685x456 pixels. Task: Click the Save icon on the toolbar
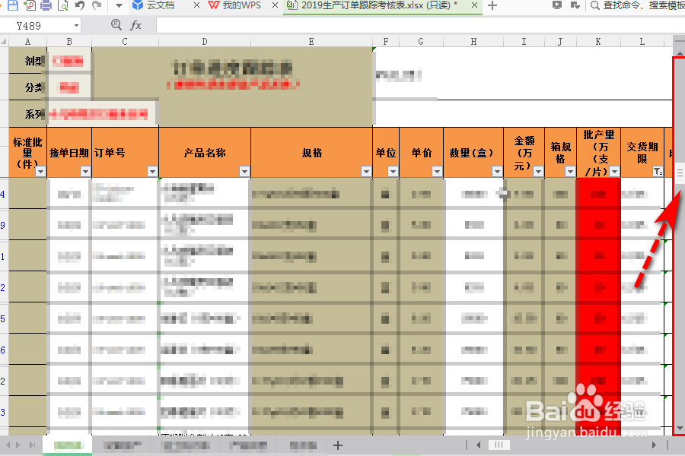pyautogui.click(x=13, y=7)
